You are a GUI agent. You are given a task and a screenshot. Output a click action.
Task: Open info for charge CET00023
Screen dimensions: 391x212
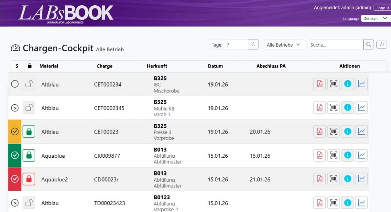(347, 132)
